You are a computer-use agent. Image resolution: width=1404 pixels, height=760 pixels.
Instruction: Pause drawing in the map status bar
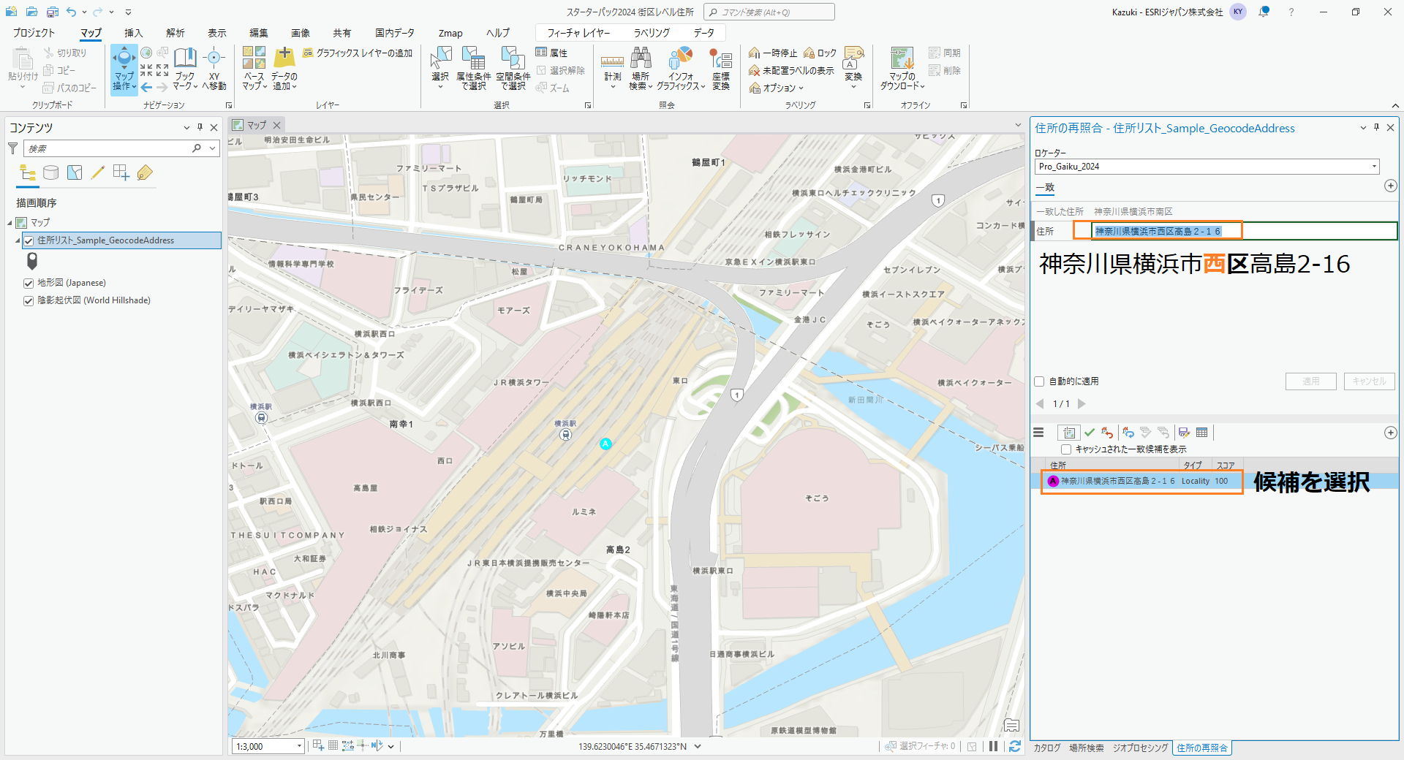pyautogui.click(x=994, y=746)
